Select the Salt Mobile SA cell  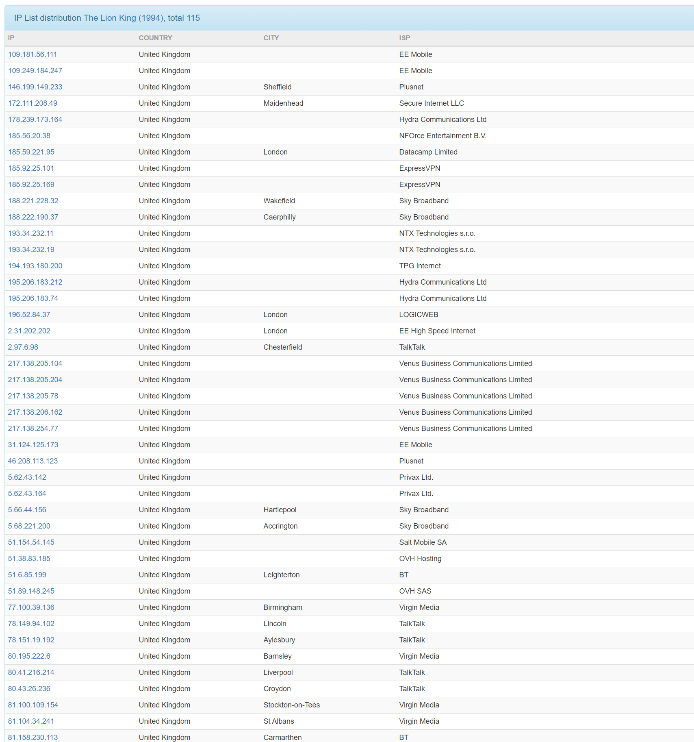423,542
